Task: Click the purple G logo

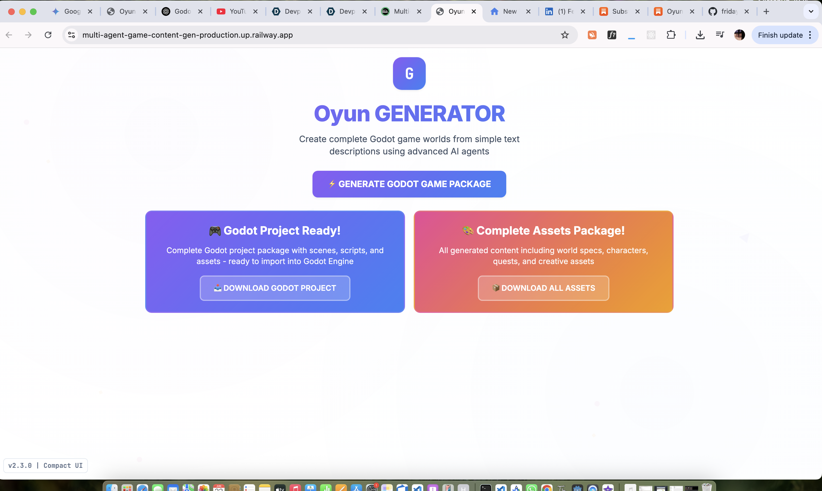Action: pos(409,73)
